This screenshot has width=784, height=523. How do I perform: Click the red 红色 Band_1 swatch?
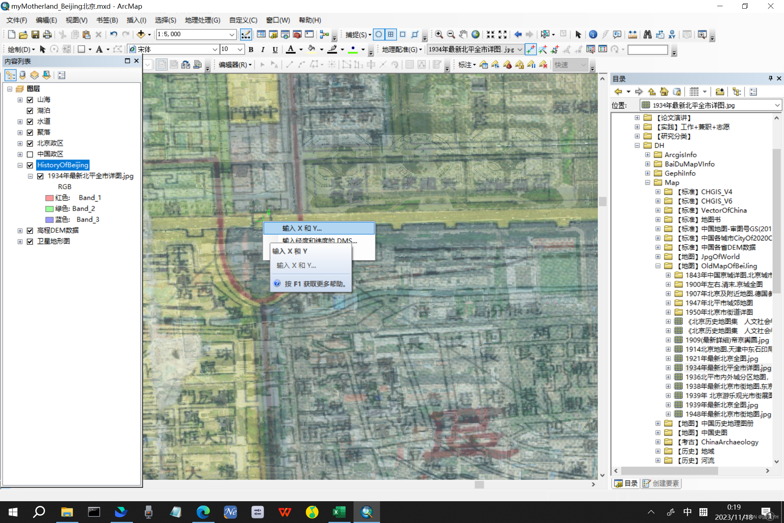(x=49, y=198)
